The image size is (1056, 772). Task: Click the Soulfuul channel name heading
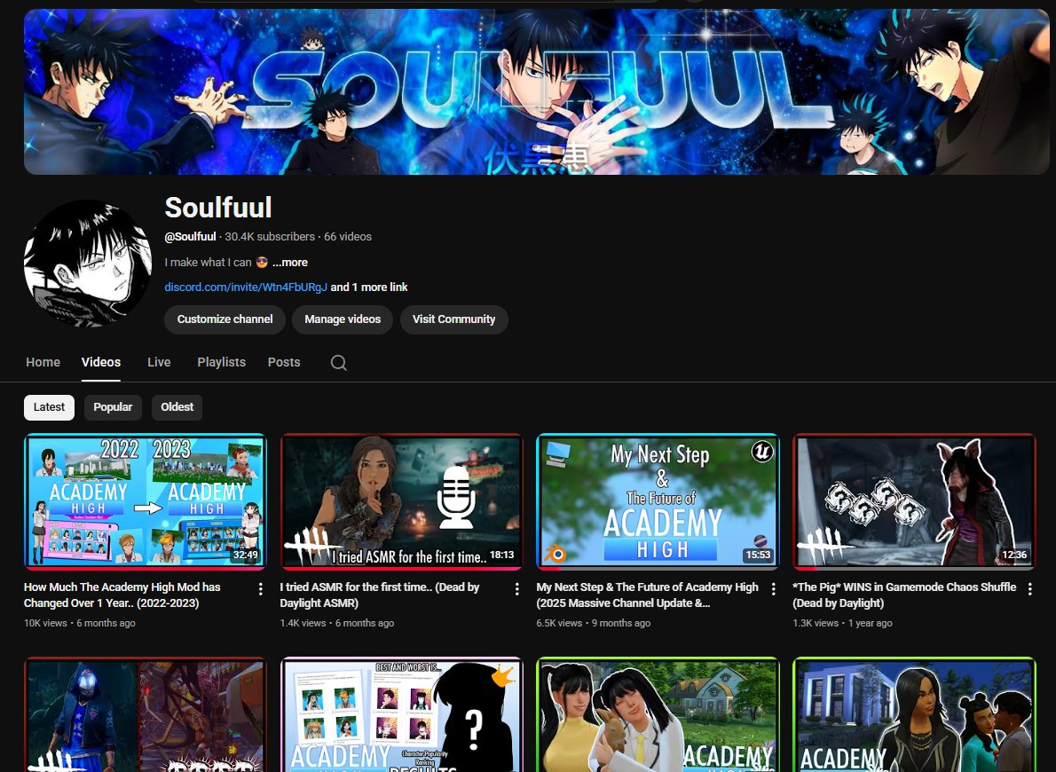218,208
